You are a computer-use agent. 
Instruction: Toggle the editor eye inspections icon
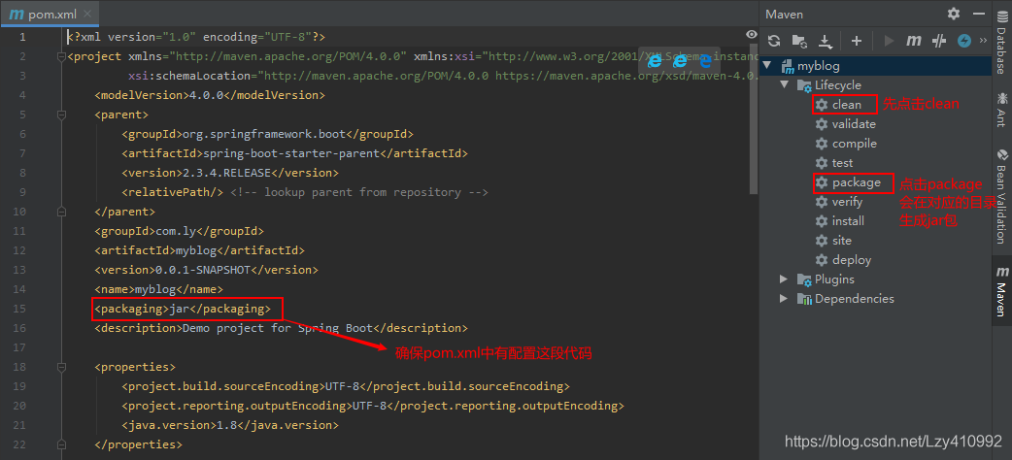[752, 34]
